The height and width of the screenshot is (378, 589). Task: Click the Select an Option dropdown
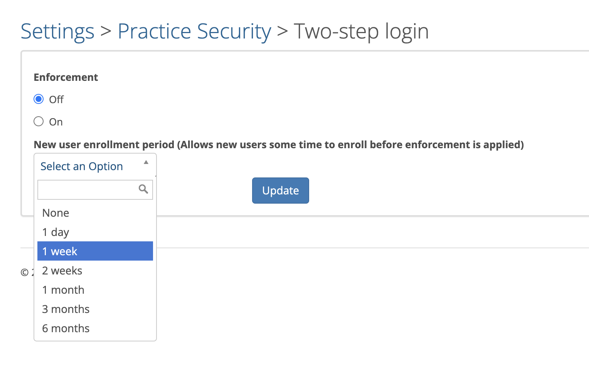95,166
